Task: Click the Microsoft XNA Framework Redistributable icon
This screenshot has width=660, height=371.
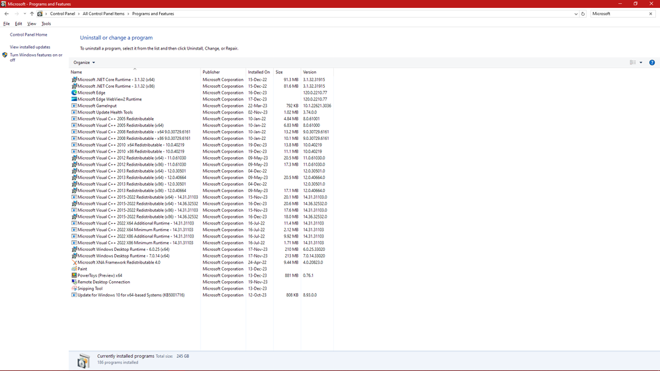Action: click(x=74, y=262)
